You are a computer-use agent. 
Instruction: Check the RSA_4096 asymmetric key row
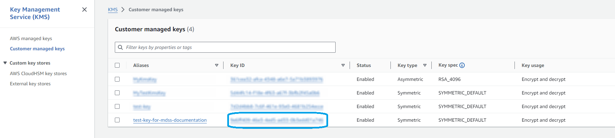(117, 79)
